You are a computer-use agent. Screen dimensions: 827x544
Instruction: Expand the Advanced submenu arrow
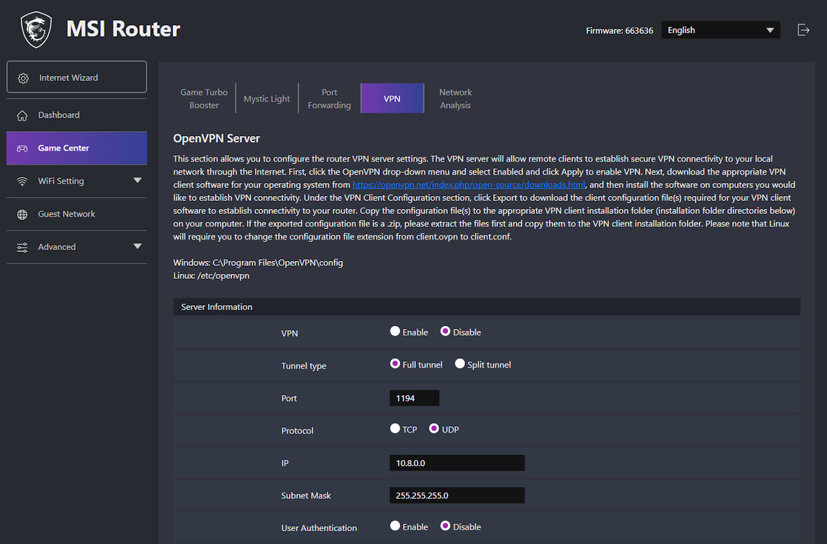pyautogui.click(x=137, y=247)
